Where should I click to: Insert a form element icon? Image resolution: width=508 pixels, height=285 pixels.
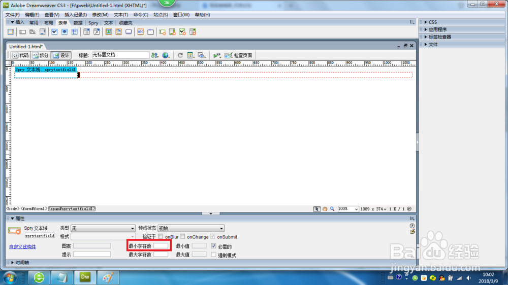11,32
